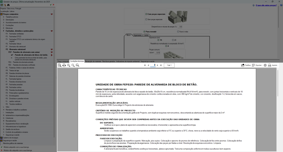Viewport: 283px width, 152px height.
Task: Select the 'Com peças especiais' radio button
Action: pyautogui.click(x=146, y=14)
